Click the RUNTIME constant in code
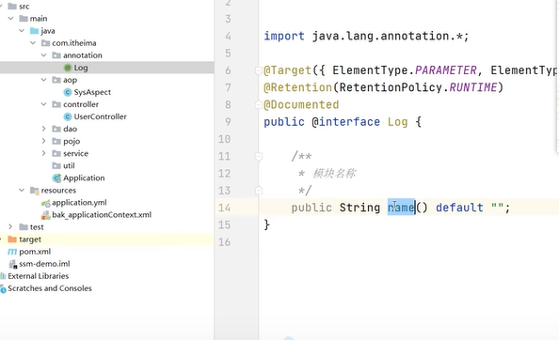This screenshot has width=559, height=340. coord(472,87)
